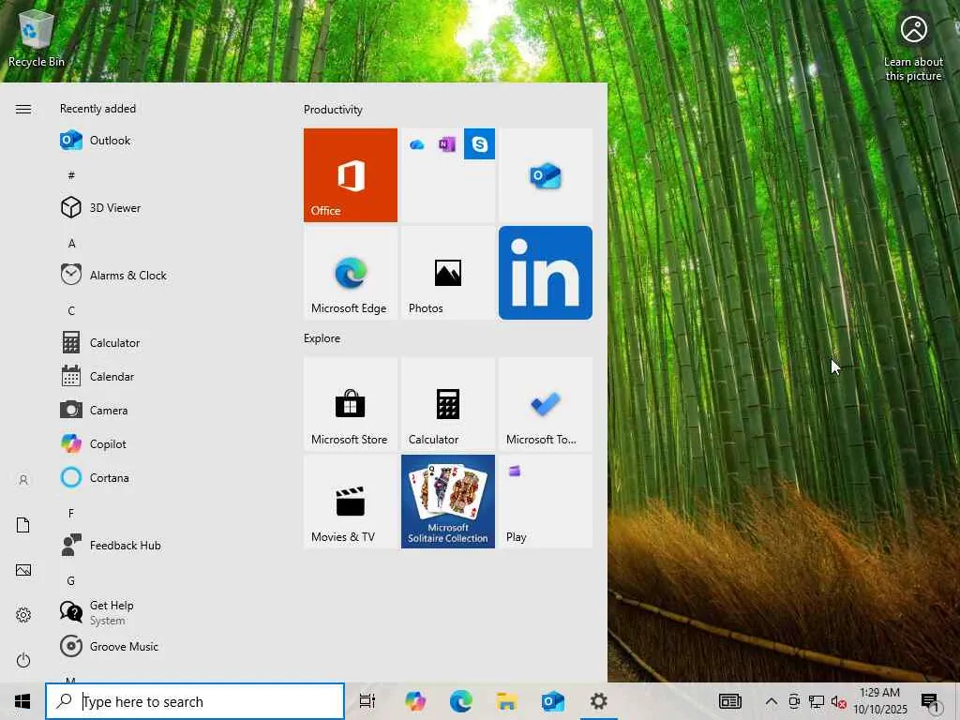Expand the Start menu hamburger

coord(23,110)
